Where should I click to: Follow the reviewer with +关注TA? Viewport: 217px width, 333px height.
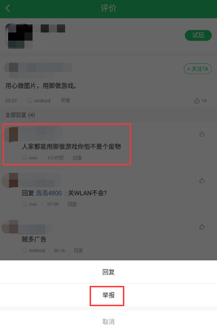click(x=197, y=69)
